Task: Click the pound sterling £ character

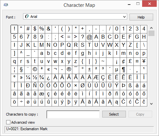Action: click(x=130, y=62)
